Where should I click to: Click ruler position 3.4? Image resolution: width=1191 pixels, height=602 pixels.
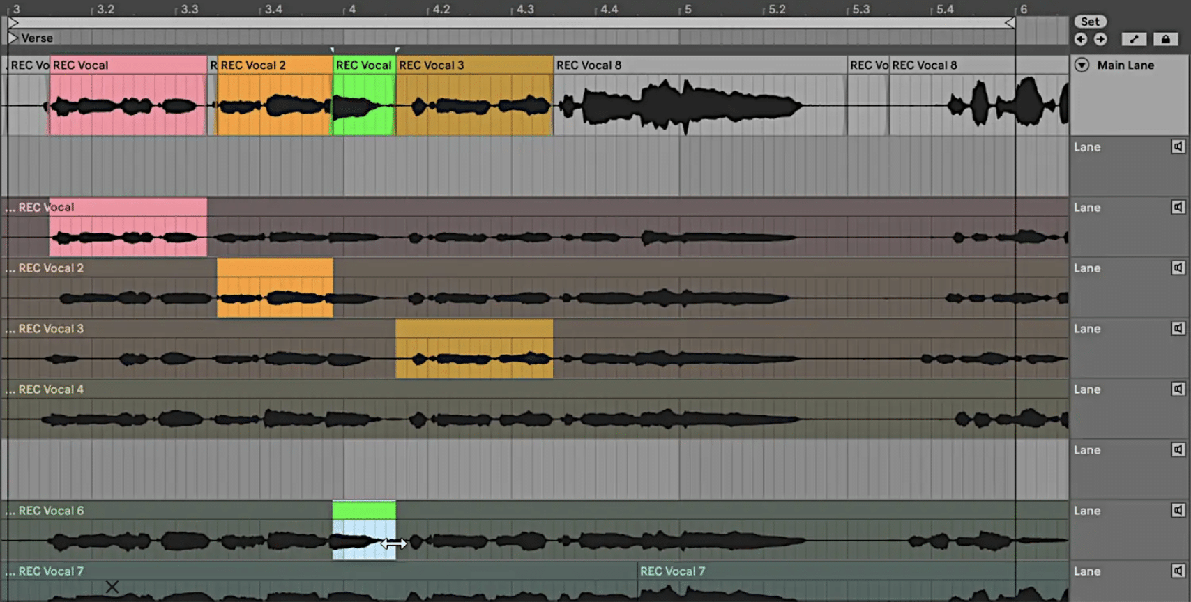(273, 9)
